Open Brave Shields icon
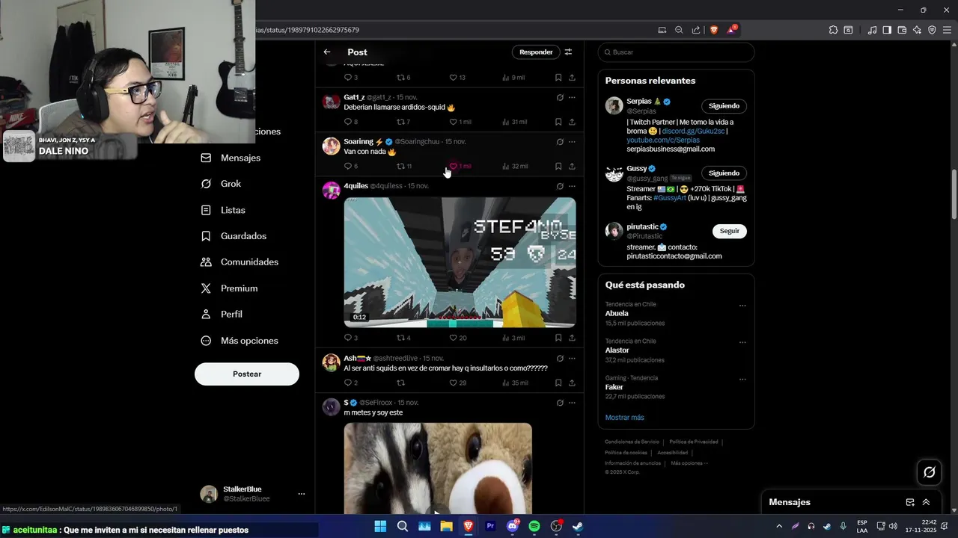This screenshot has width=958, height=538. click(x=714, y=30)
